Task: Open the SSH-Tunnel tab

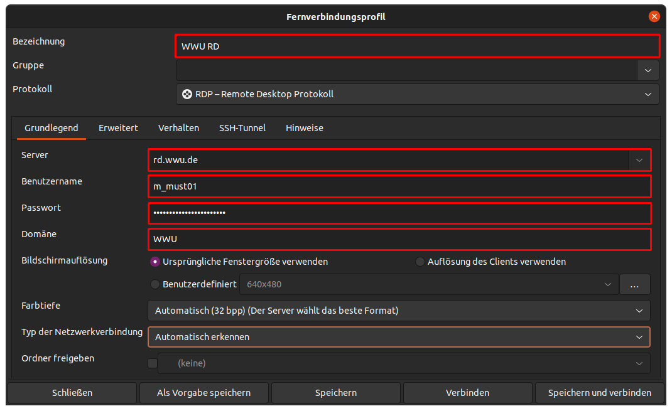Action: 242,128
